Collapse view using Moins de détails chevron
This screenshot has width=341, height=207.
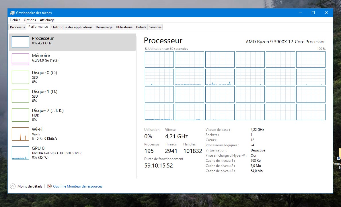[x=13, y=186]
